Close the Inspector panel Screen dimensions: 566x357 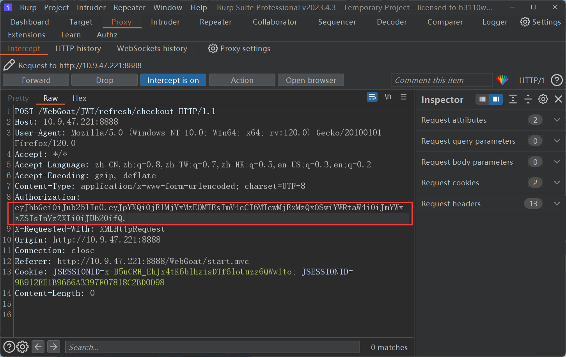558,99
